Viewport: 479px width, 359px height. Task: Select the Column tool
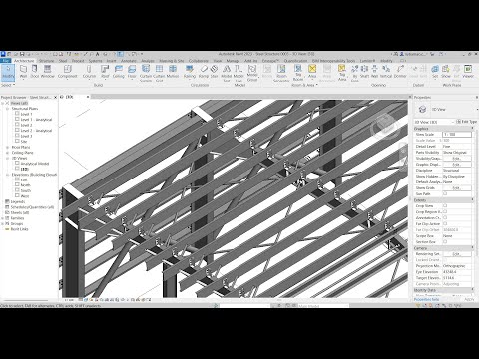[x=89, y=72]
